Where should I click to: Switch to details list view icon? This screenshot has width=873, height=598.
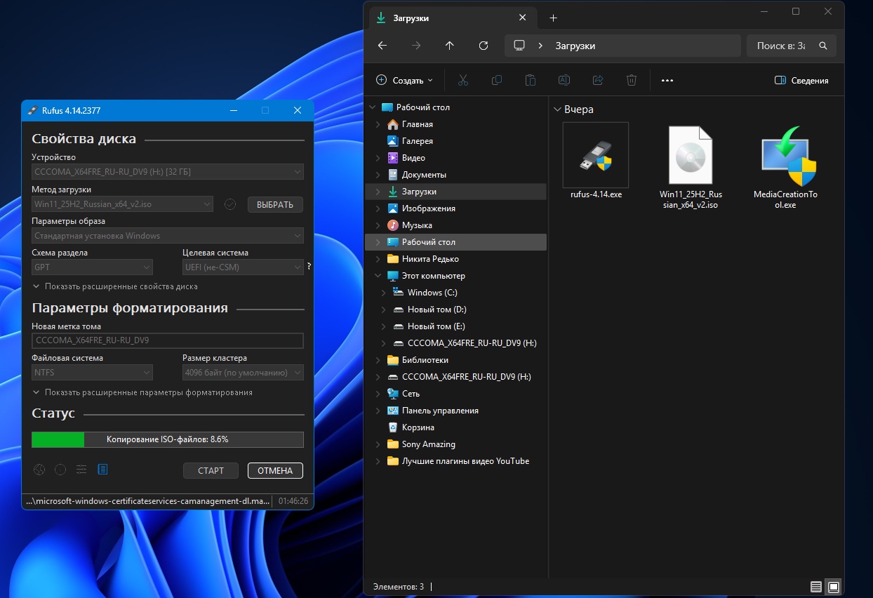tap(815, 586)
